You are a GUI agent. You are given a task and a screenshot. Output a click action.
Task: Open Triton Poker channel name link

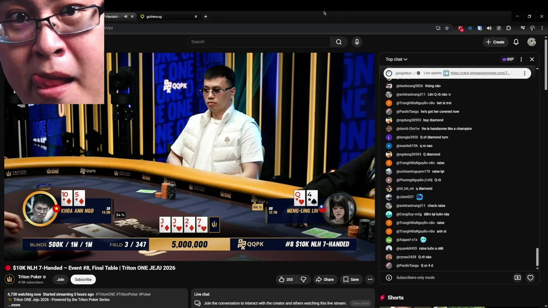30,277
